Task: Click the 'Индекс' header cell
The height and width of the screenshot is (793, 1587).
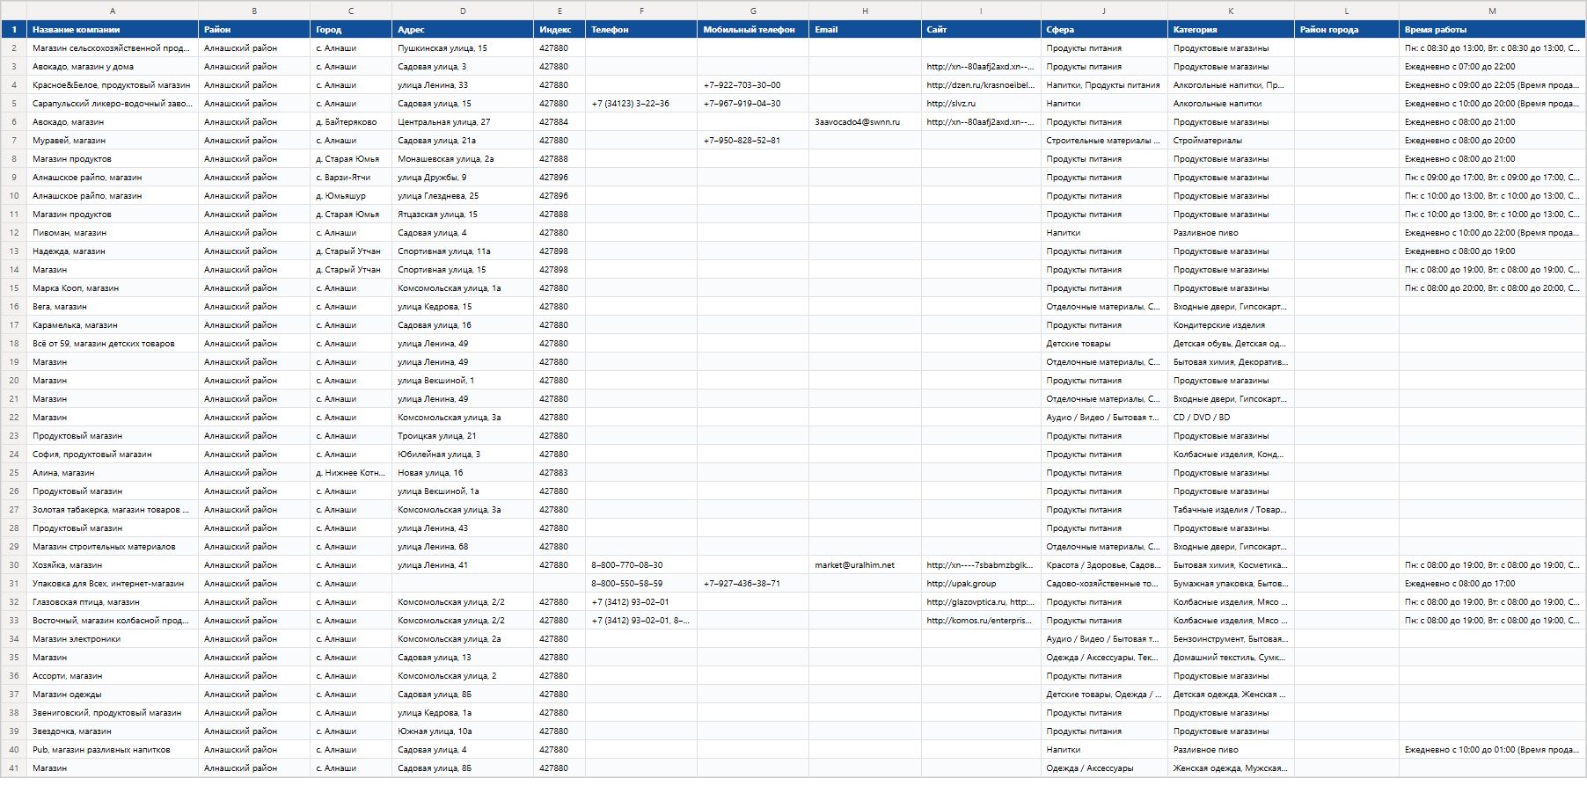Action: click(559, 29)
